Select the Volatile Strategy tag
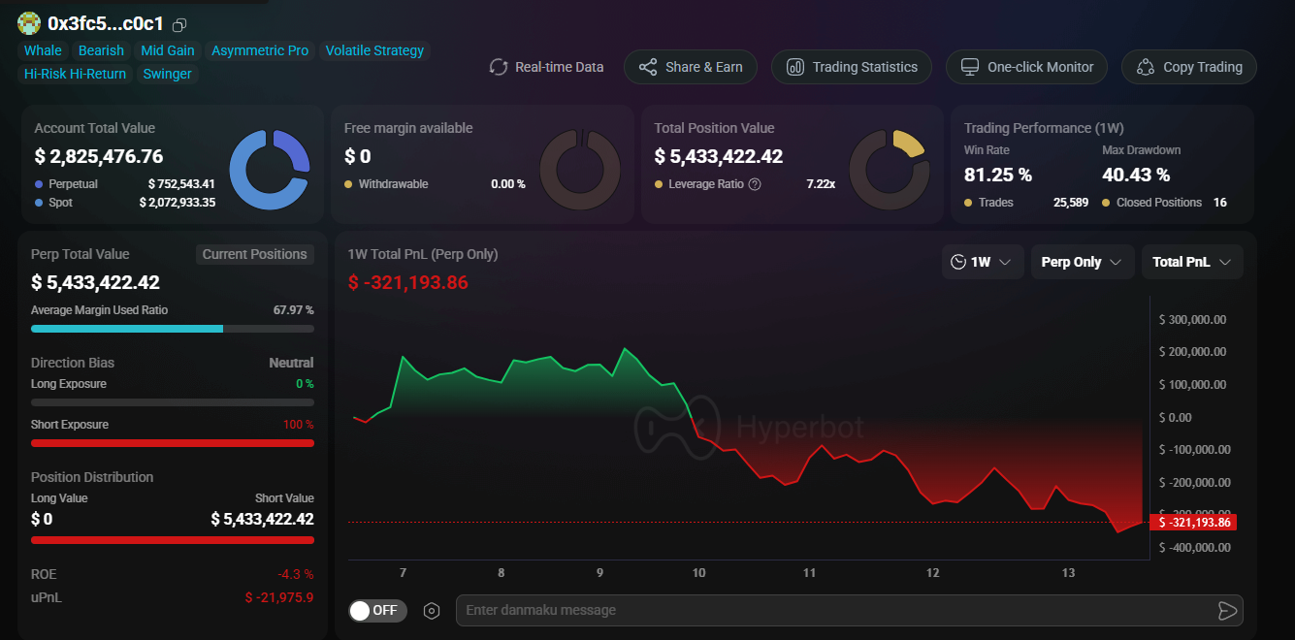The height and width of the screenshot is (640, 1295). coord(374,50)
